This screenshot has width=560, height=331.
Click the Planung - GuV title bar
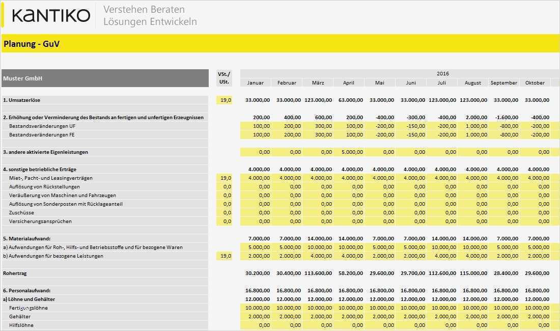31,44
